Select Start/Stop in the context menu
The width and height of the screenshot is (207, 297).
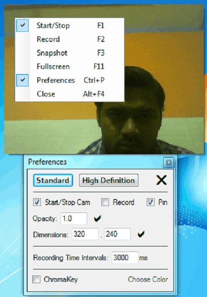(x=70, y=25)
